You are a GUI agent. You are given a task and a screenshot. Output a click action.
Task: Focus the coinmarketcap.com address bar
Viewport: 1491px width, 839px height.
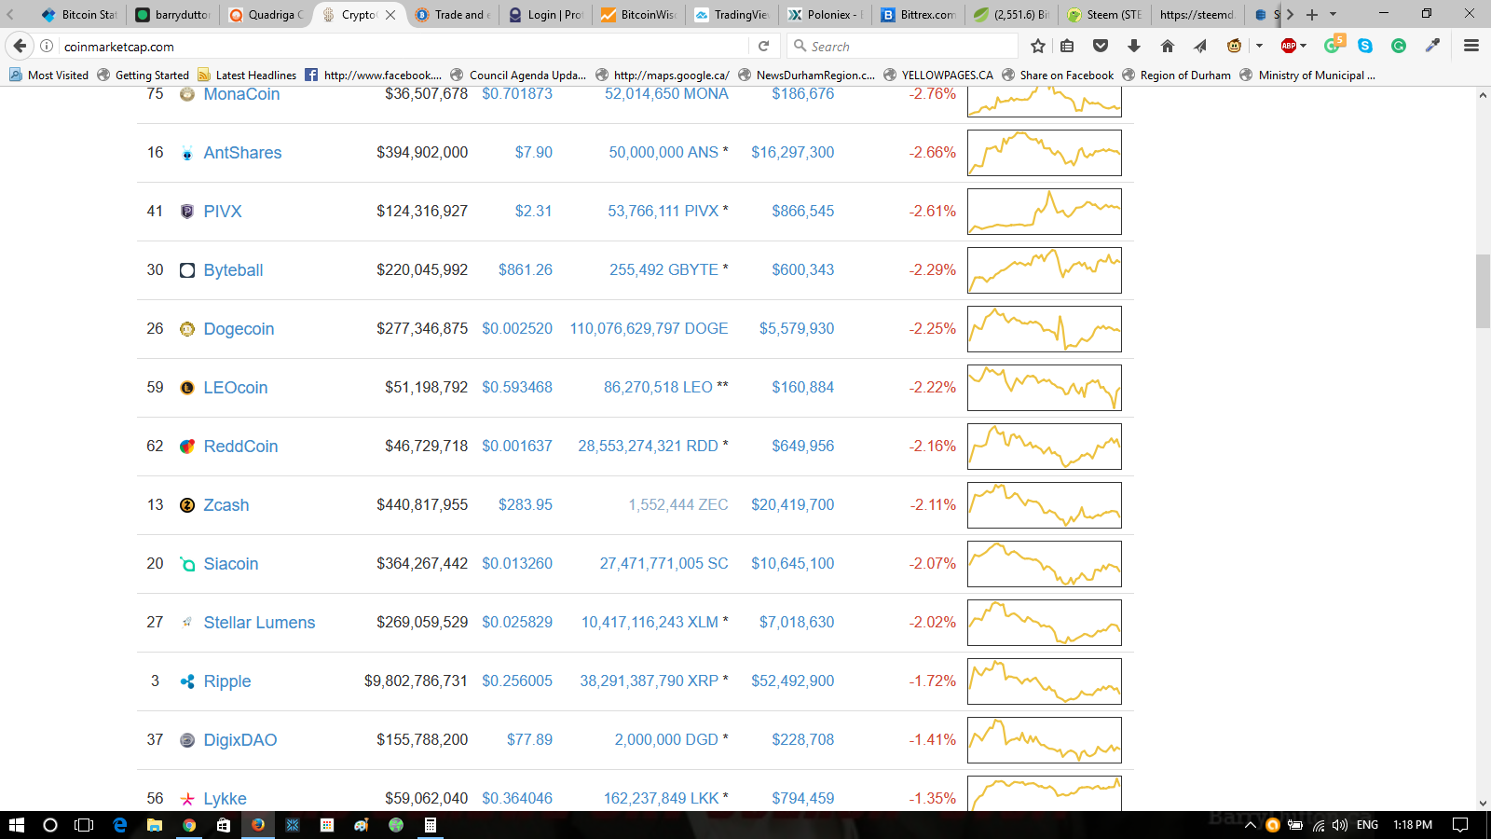(403, 46)
